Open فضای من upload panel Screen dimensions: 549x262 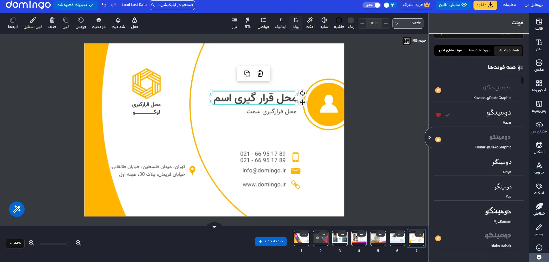[539, 127]
